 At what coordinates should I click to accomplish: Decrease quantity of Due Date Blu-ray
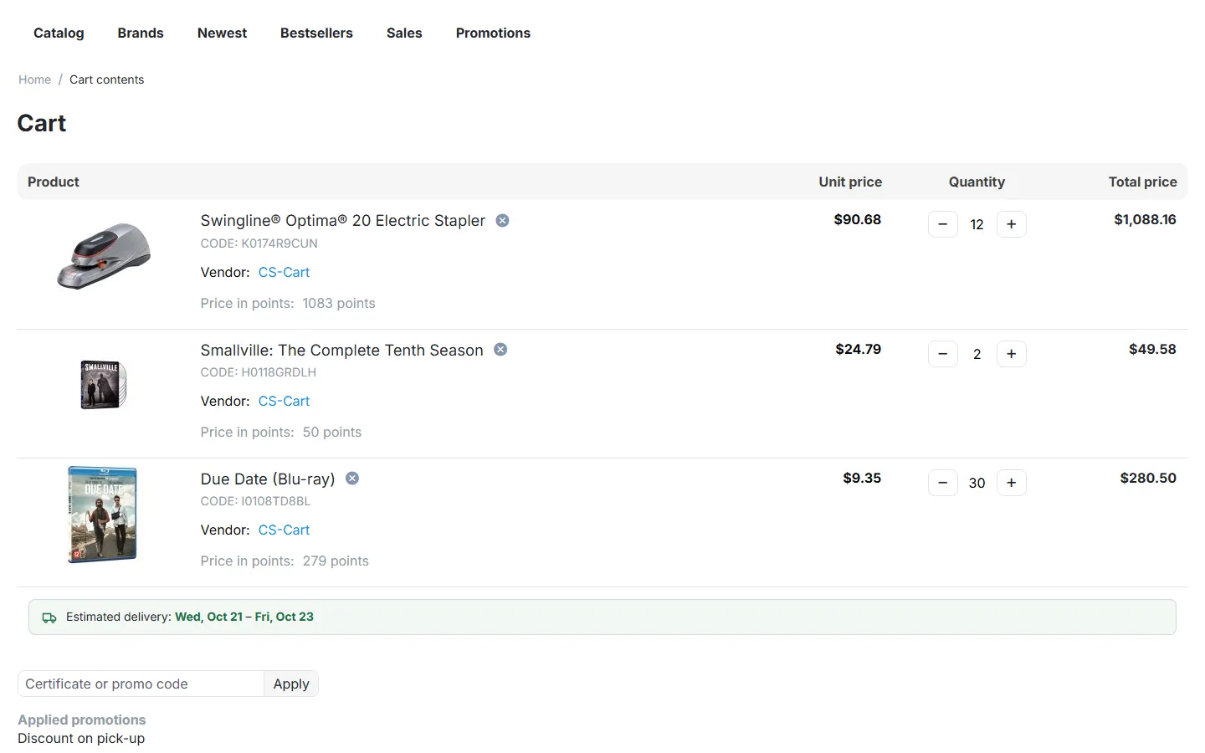coord(943,483)
